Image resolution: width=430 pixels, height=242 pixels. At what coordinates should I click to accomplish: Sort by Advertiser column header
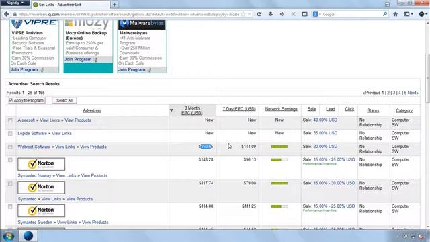point(92,110)
